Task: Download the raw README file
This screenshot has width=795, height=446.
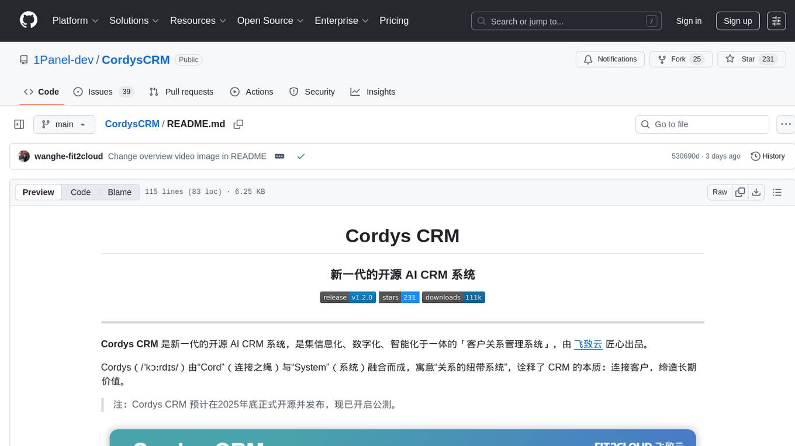Action: 756,192
